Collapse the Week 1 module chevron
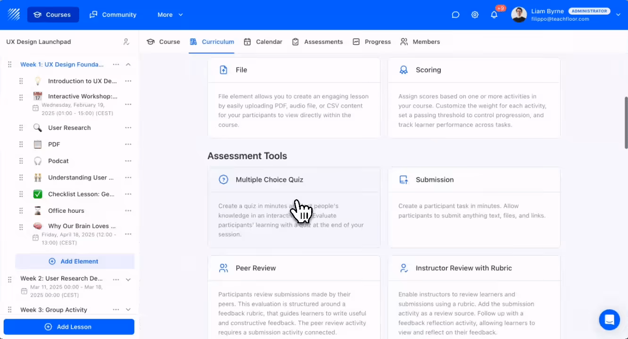 click(128, 65)
